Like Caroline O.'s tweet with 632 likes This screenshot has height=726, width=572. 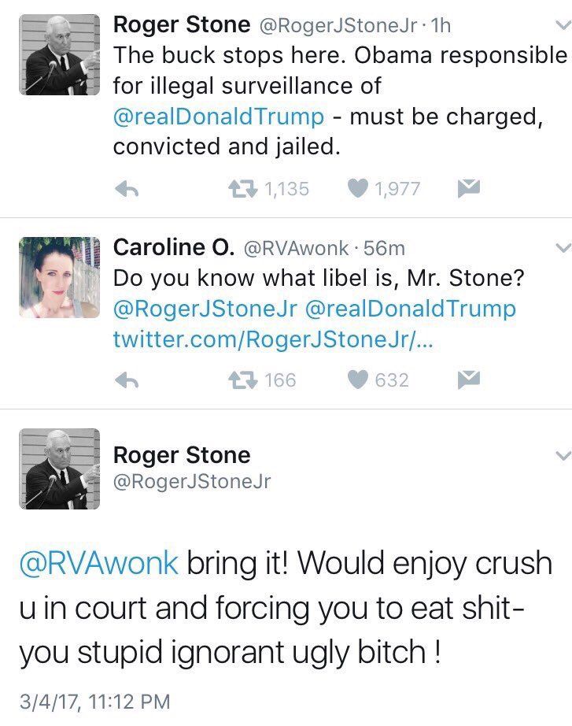pyautogui.click(x=359, y=380)
